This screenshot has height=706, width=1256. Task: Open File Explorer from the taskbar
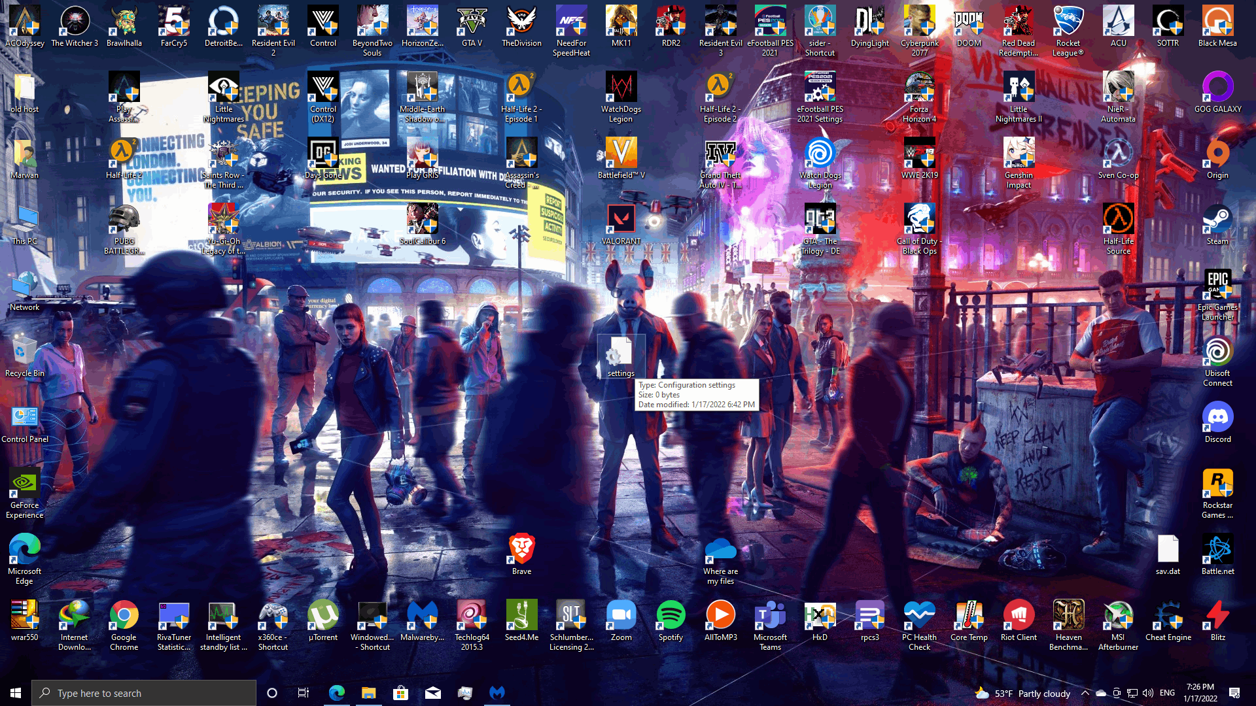(369, 693)
